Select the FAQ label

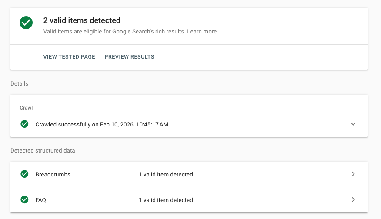[40, 200]
